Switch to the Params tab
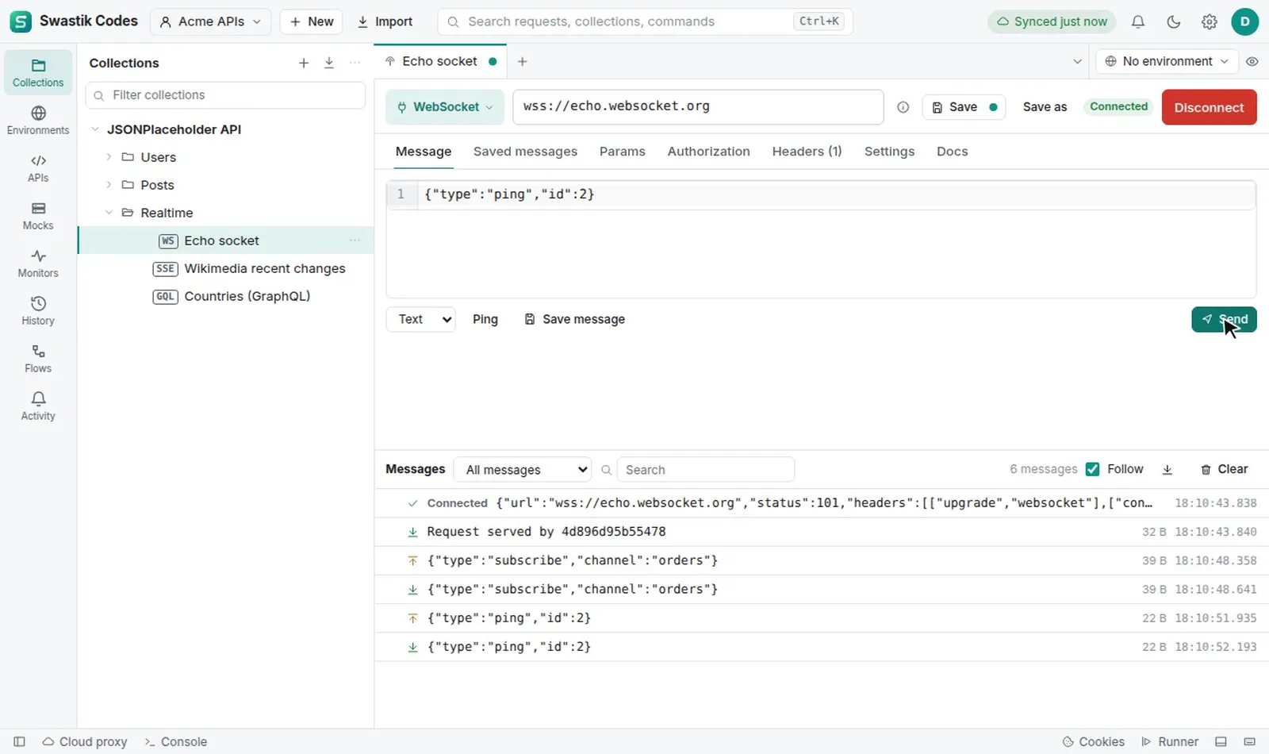Image resolution: width=1269 pixels, height=754 pixels. (622, 152)
